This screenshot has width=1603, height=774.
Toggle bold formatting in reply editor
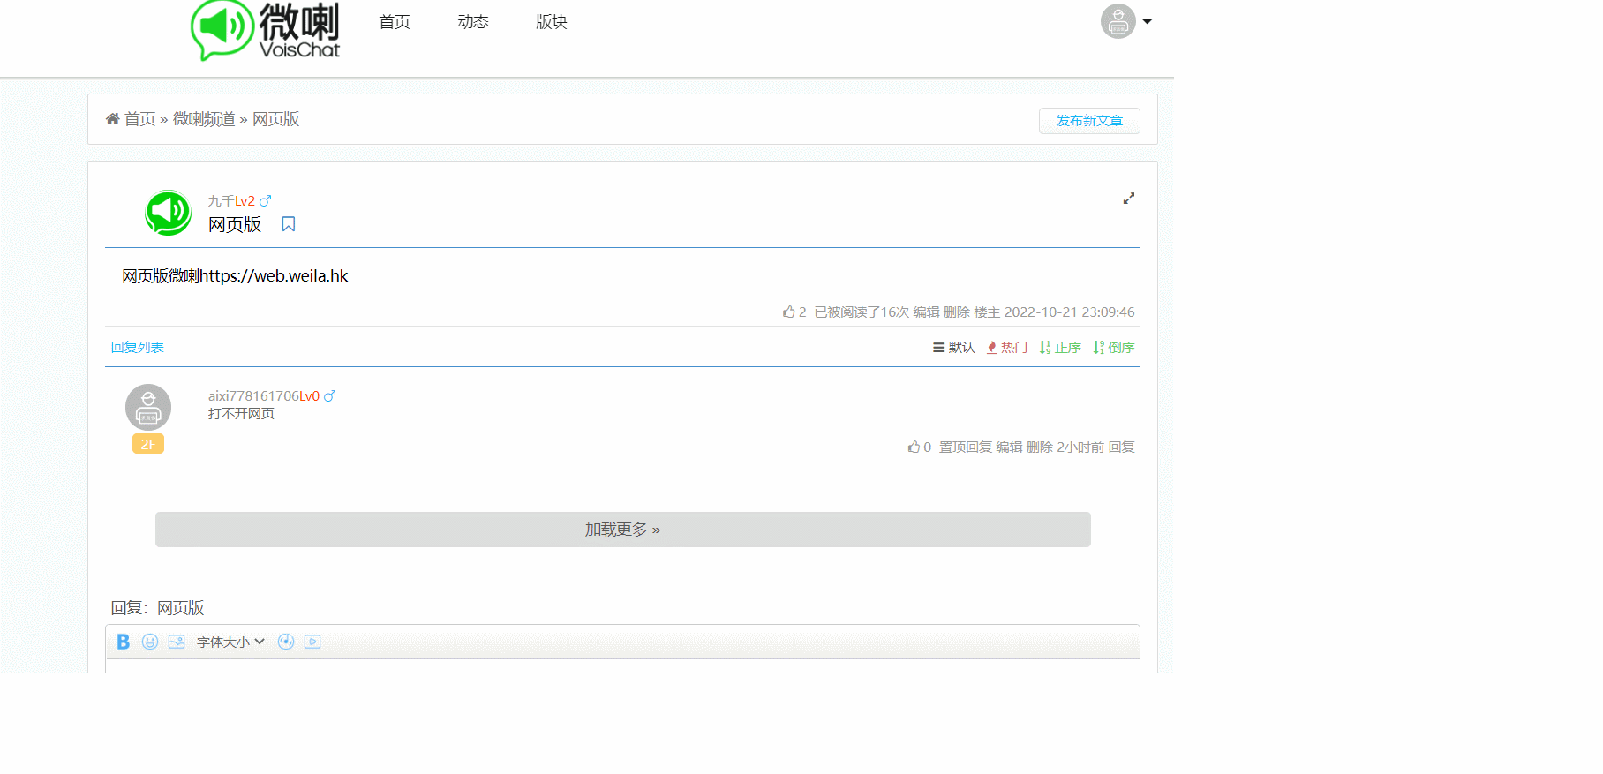[x=124, y=642]
